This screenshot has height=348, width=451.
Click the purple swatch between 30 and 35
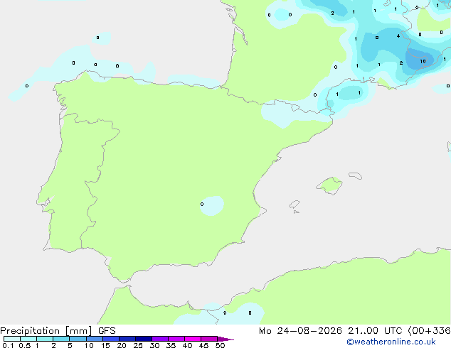160,339
